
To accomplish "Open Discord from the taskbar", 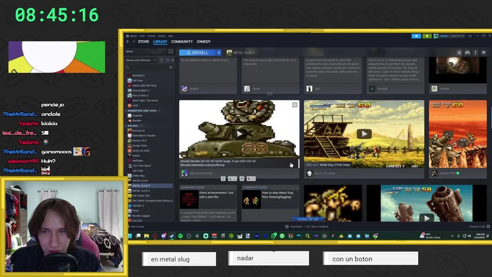I will point(163,236).
